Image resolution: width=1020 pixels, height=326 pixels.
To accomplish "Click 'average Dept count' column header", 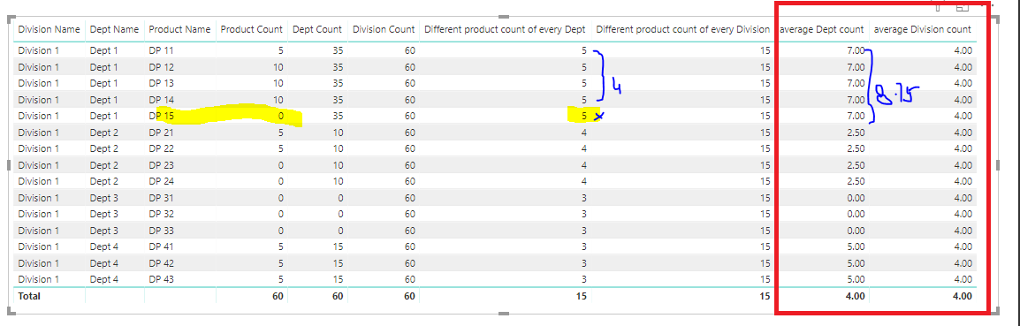I will pyautogui.click(x=822, y=29).
